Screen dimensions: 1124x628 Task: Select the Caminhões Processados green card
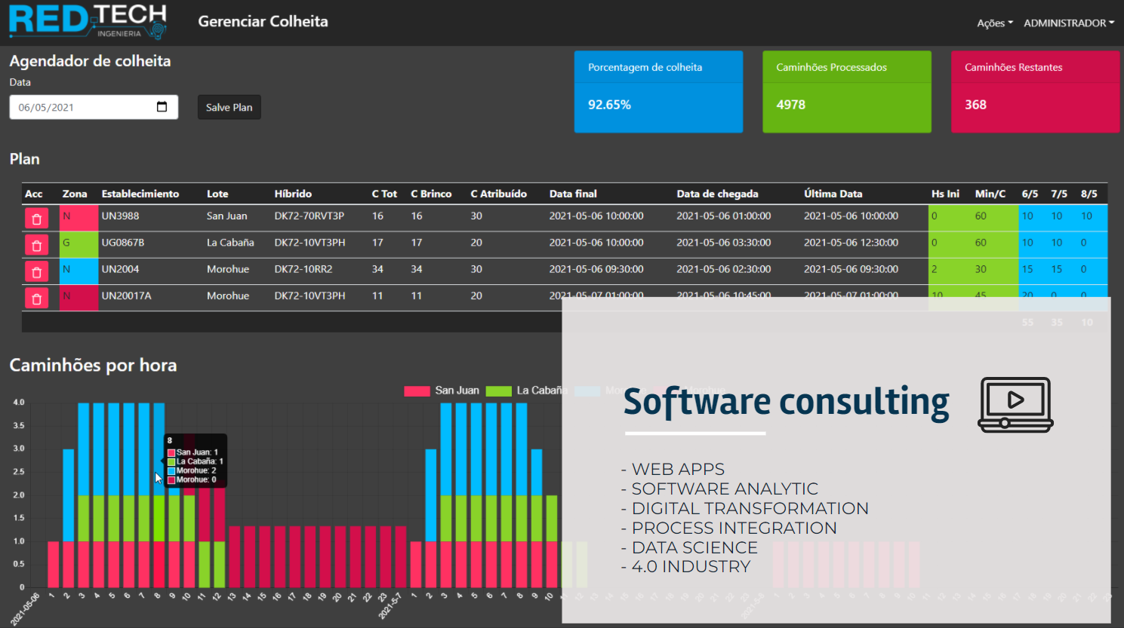coord(846,92)
